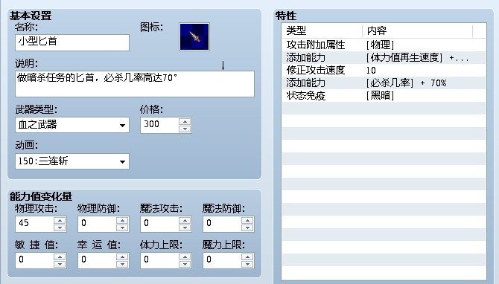Viewport: 499px width, 284px height.
Task: Click the 说明 description text box
Action: [x=135, y=84]
